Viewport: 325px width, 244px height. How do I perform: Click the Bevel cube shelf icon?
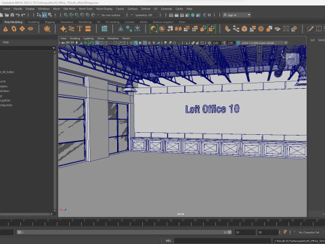point(244,28)
